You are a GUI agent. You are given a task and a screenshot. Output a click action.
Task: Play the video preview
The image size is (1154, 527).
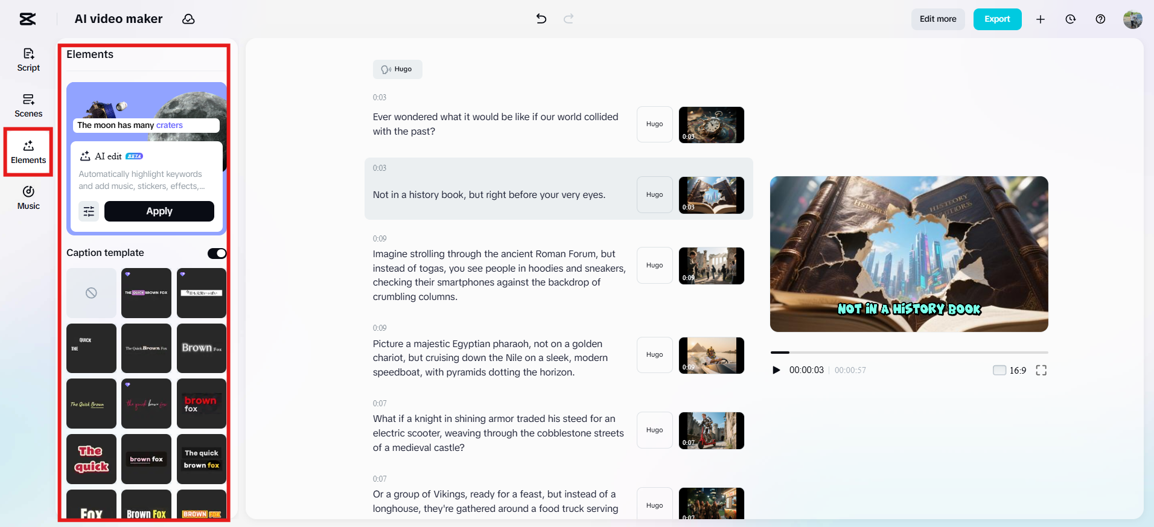pos(776,370)
